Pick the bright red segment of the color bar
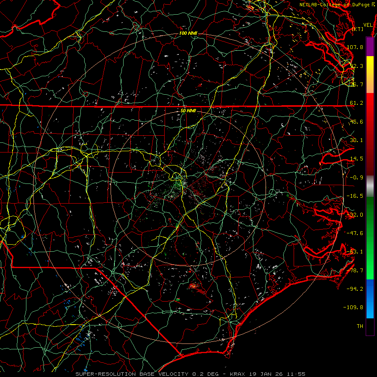 click(370, 103)
